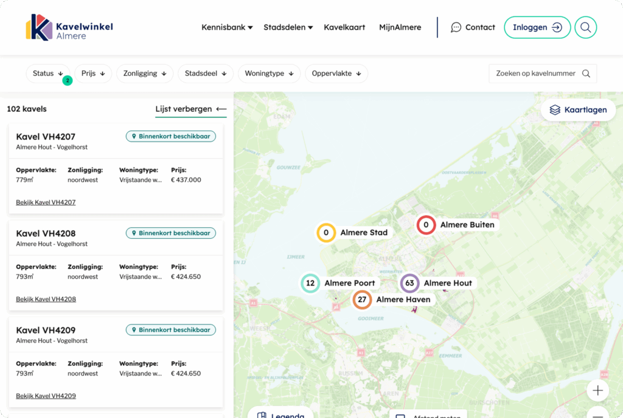Click the Contact speech bubble icon
Viewport: 623px width, 418px height.
pyautogui.click(x=456, y=27)
